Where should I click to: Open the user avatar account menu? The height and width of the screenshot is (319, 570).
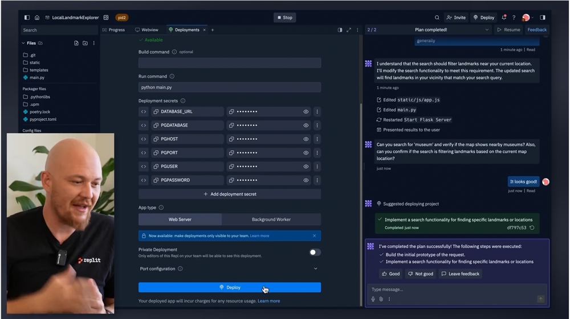click(x=526, y=18)
